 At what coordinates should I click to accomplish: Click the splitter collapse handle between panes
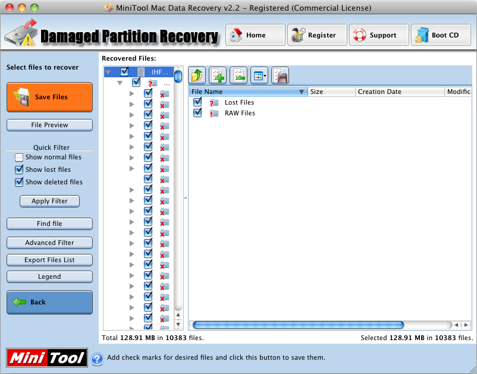tap(186, 198)
